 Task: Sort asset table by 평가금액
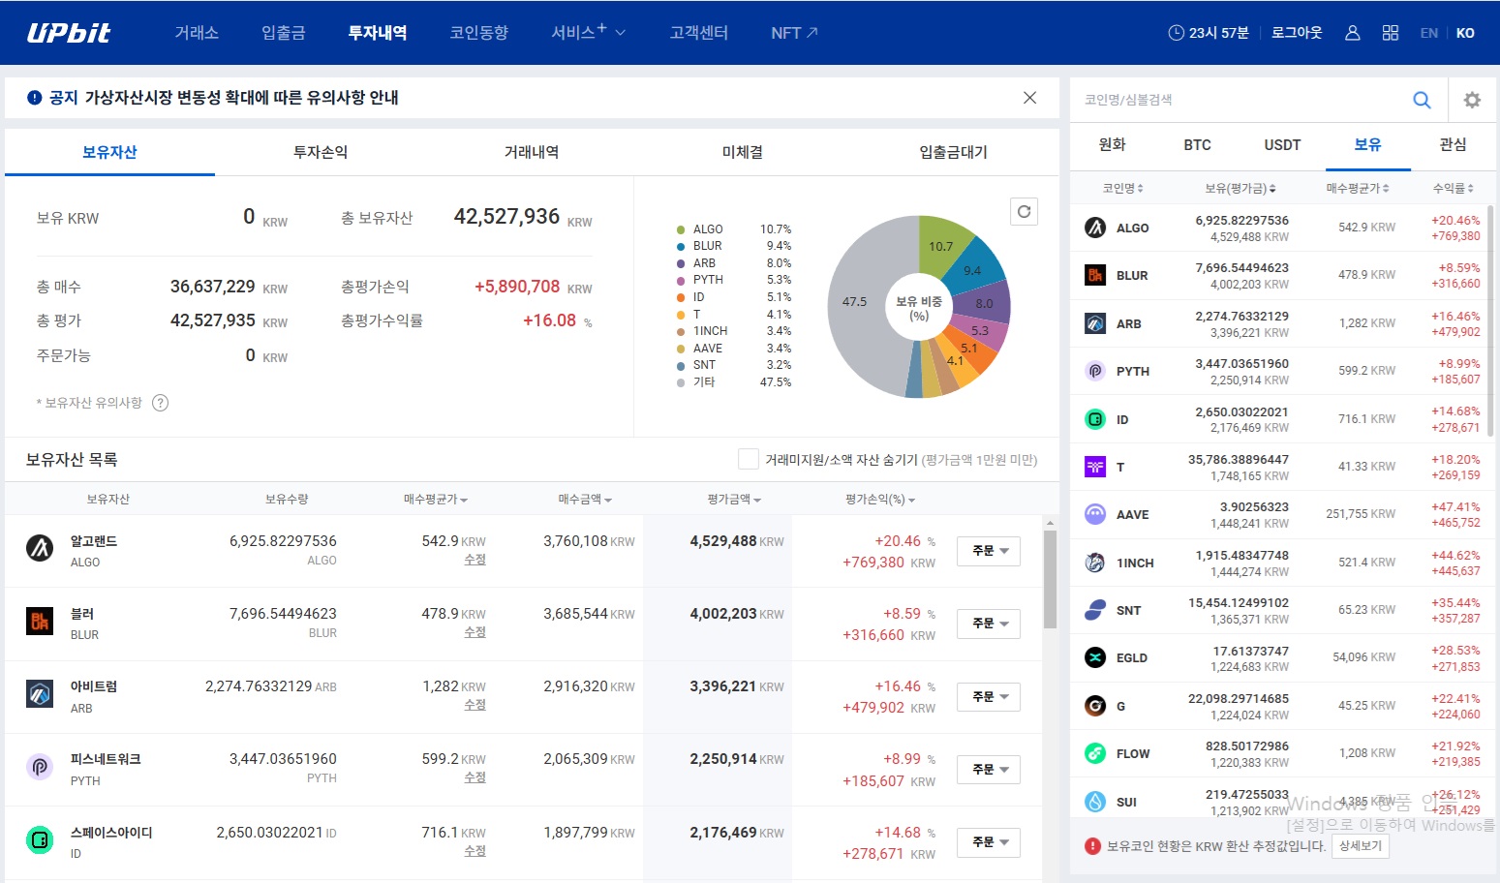coord(734,500)
